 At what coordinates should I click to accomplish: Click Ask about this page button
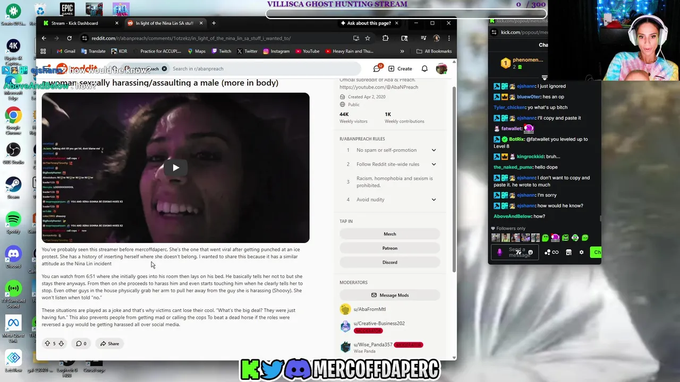tap(365, 23)
